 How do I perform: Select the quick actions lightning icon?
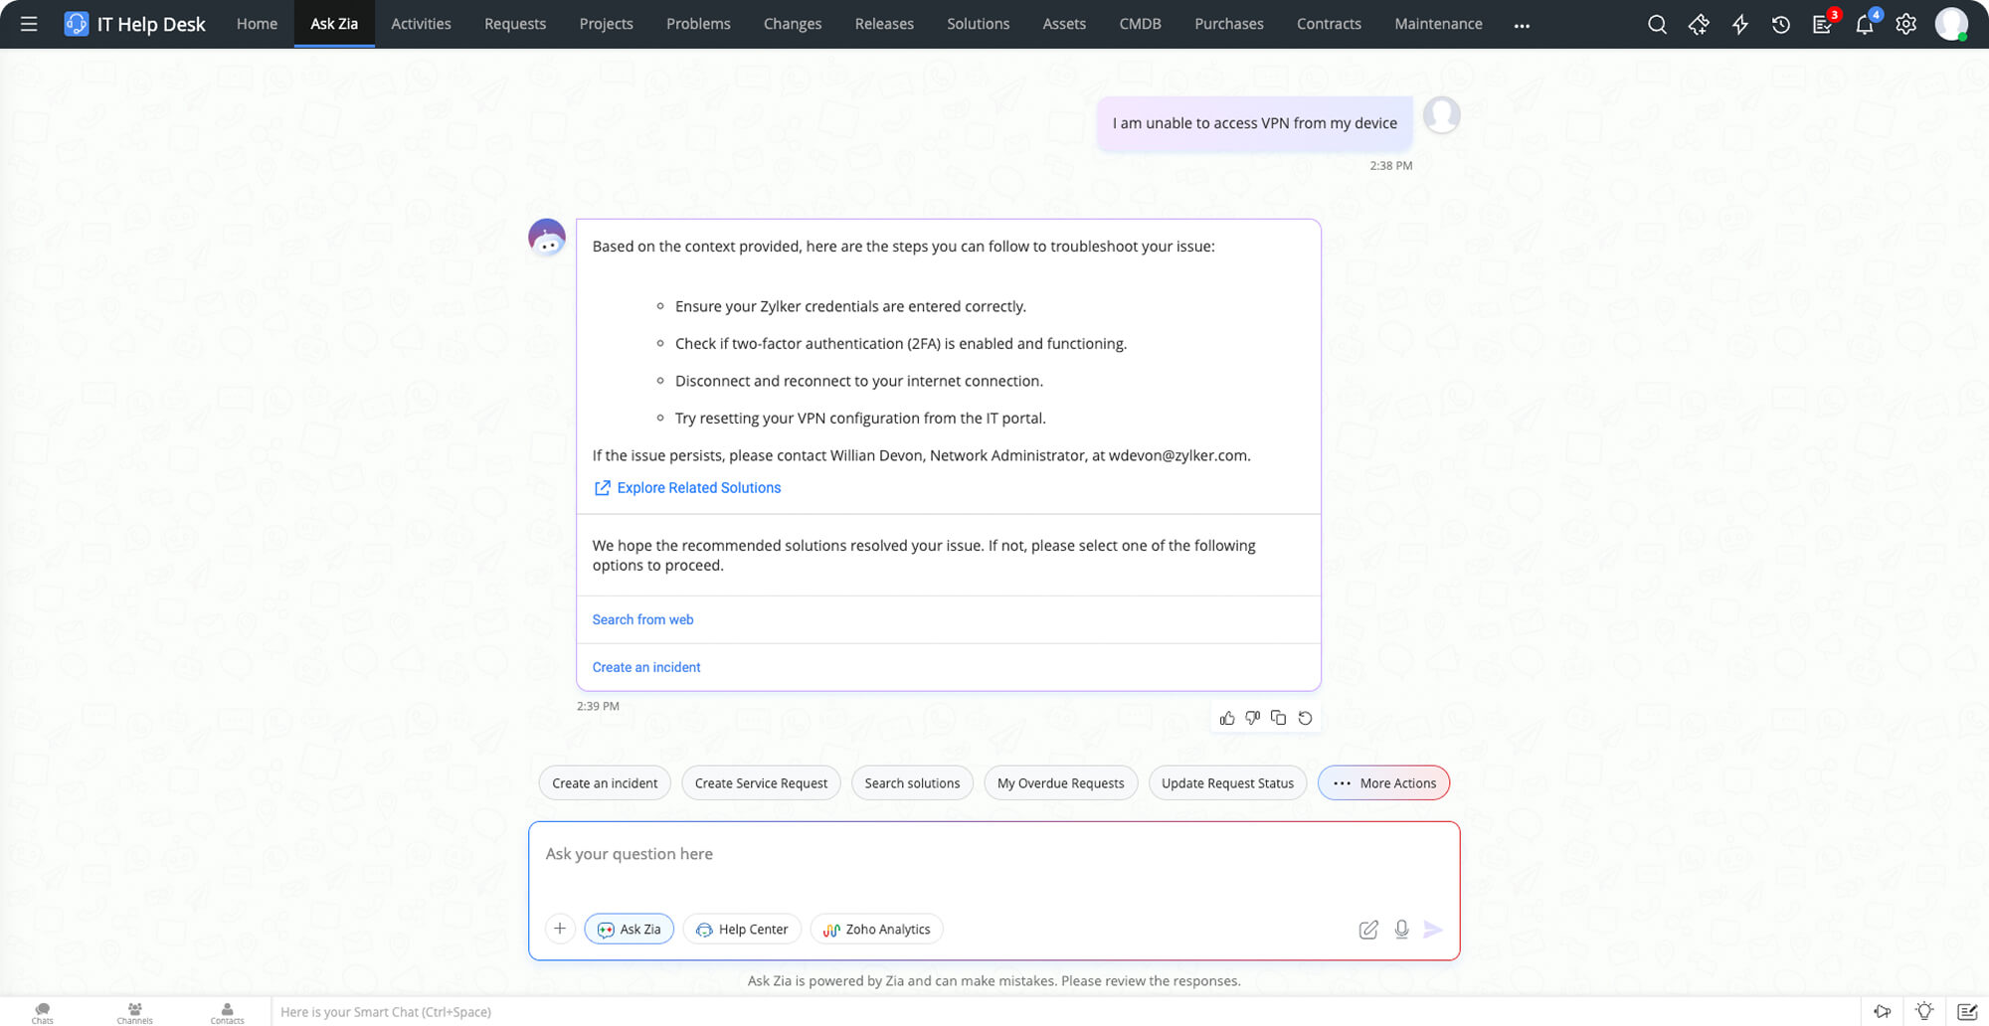(x=1739, y=23)
